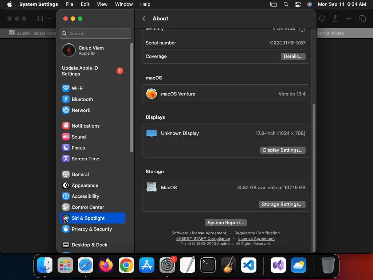
Task: Select General in the sidebar
Action: click(92, 175)
